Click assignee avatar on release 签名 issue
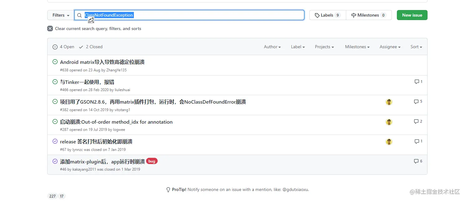 click(389, 142)
